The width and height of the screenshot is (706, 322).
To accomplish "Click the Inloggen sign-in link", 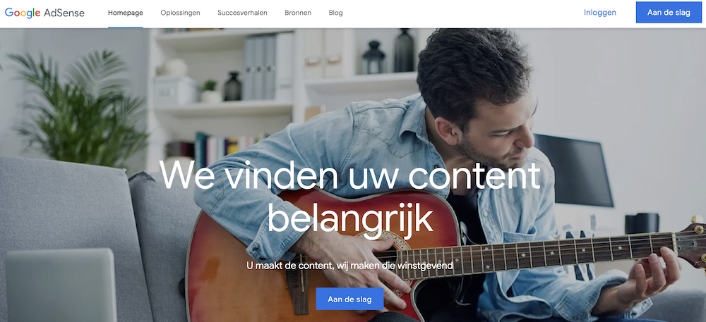I will (x=599, y=13).
